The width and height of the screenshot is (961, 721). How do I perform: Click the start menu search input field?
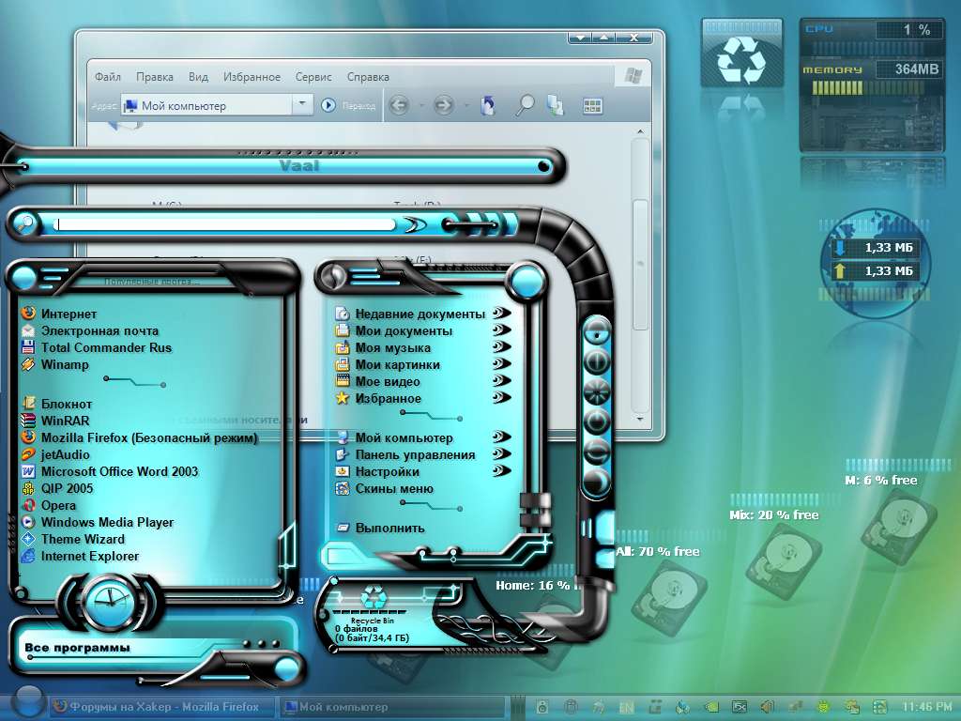coord(224,224)
